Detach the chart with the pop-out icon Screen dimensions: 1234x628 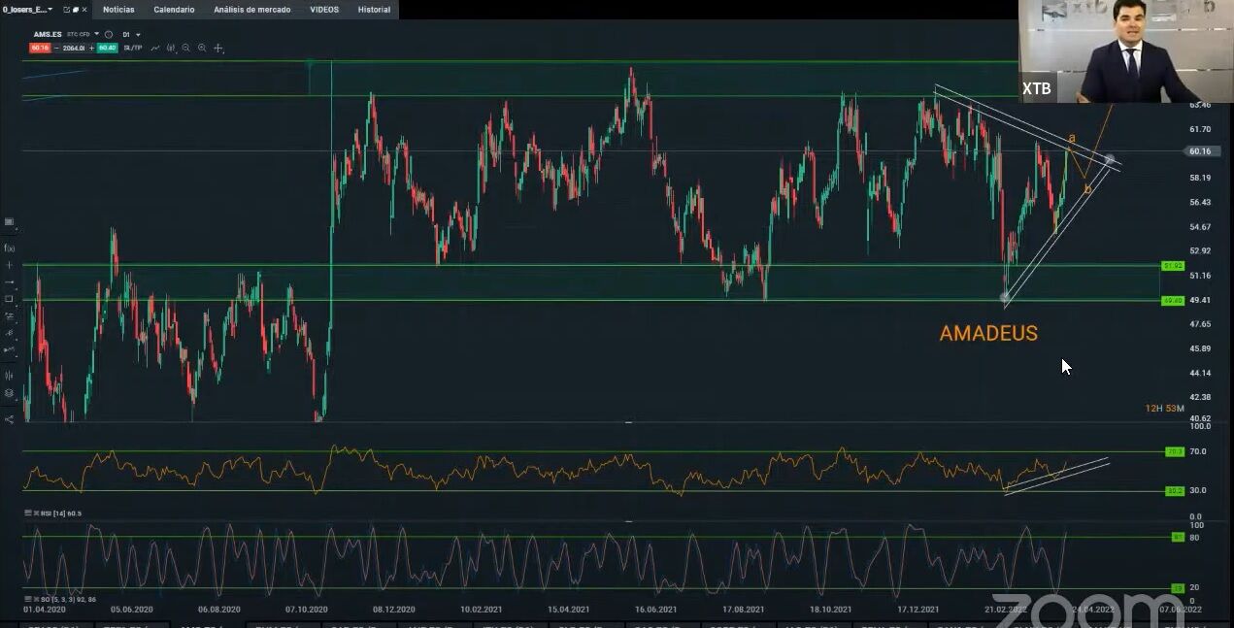[x=66, y=10]
